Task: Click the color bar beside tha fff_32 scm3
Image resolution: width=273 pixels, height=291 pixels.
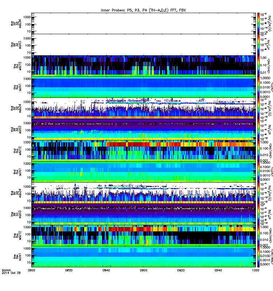Action: pyautogui.click(x=258, y=44)
